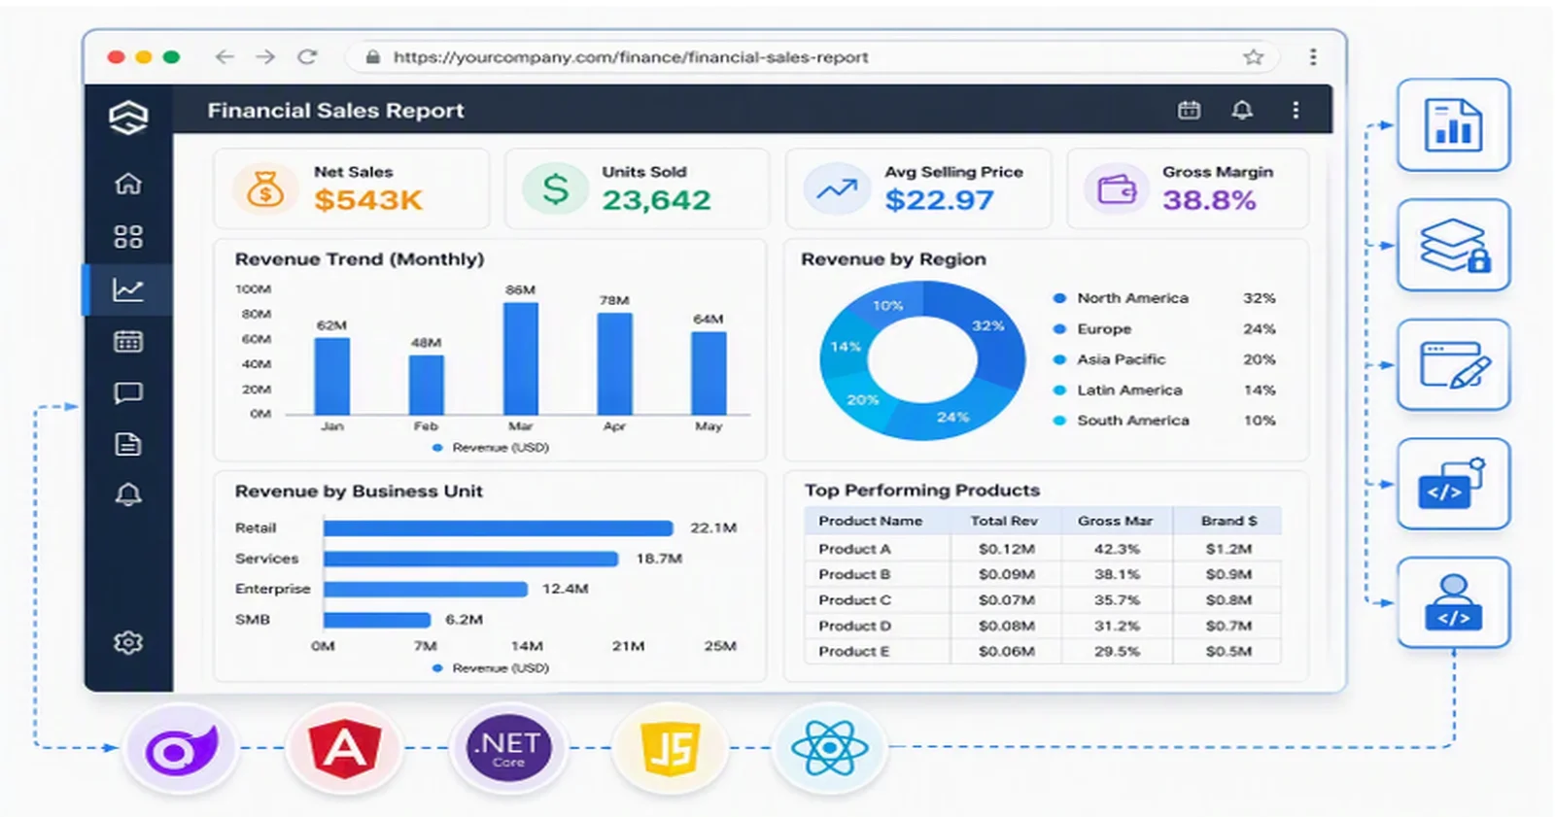The image size is (1555, 817).
Task: Click the secured layers lock tile
Action: pos(1454,245)
